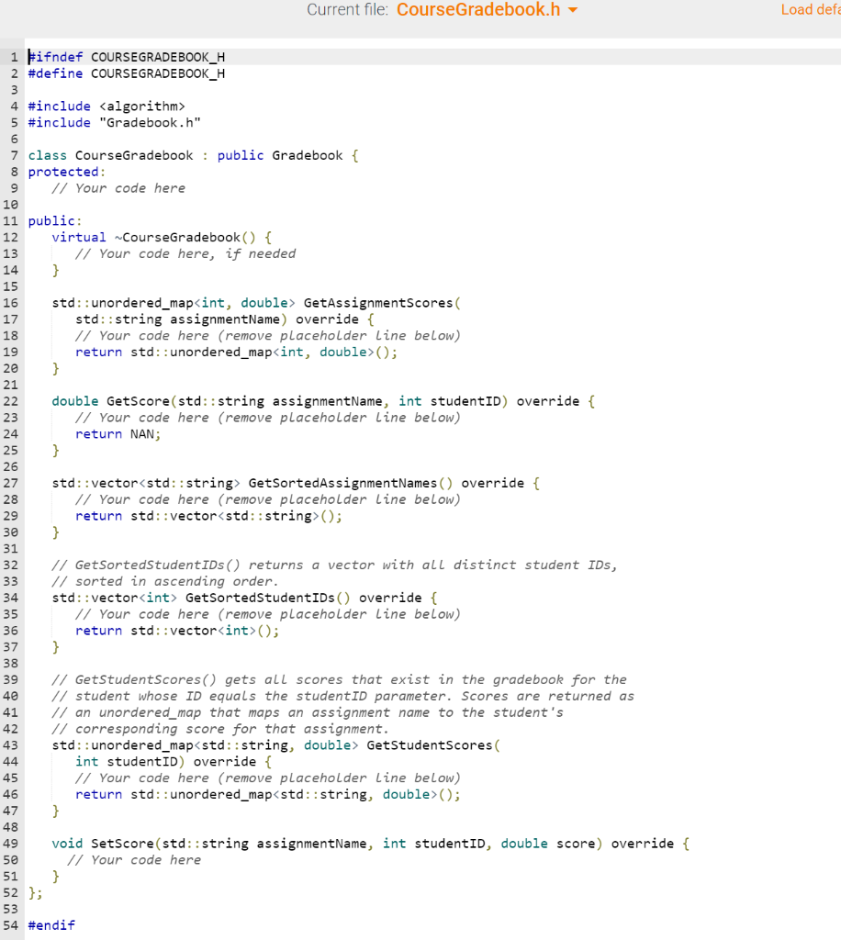Click the Current file label

[x=345, y=10]
